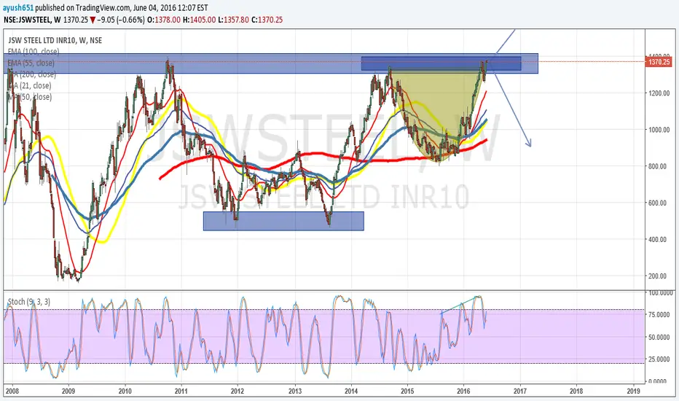Click the 2010 label on time axis
Screen dimensions: 679x401
[125, 391]
